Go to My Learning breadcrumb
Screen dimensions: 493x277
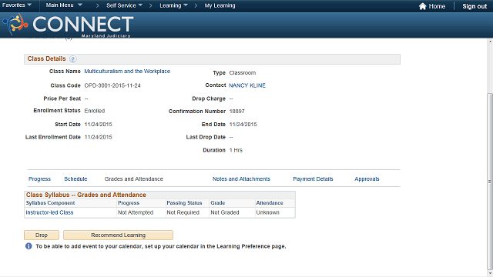(x=220, y=5)
